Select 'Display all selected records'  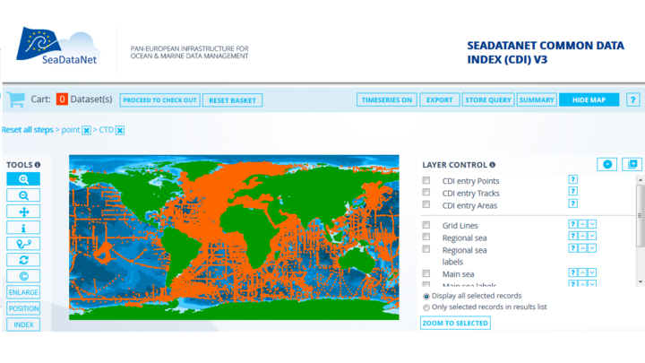pos(426,297)
